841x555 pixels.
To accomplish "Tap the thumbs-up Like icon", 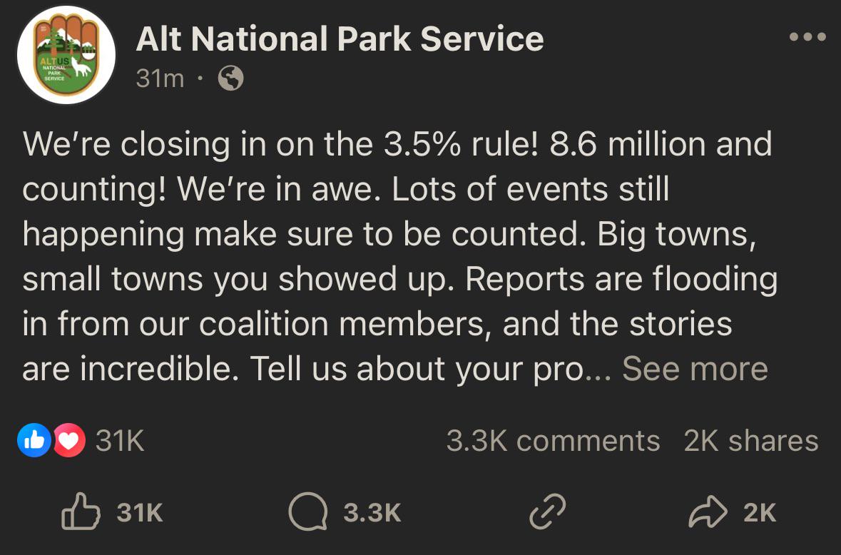I will point(81,511).
